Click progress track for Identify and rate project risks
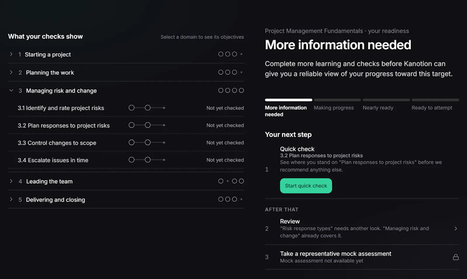 (147, 108)
